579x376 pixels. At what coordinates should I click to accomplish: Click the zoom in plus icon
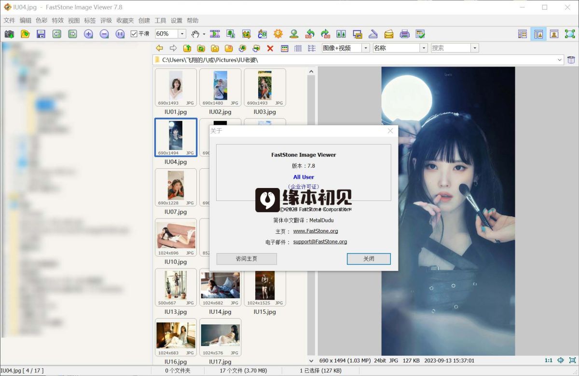point(88,34)
